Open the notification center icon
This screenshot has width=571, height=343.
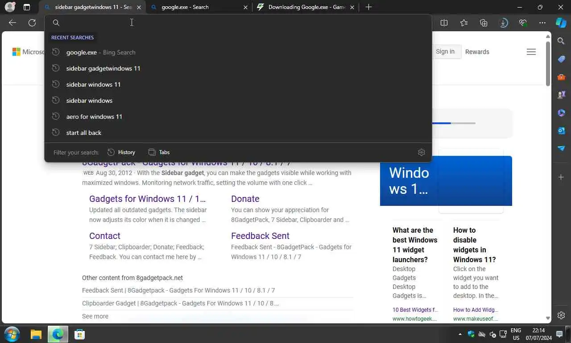pos(559,334)
